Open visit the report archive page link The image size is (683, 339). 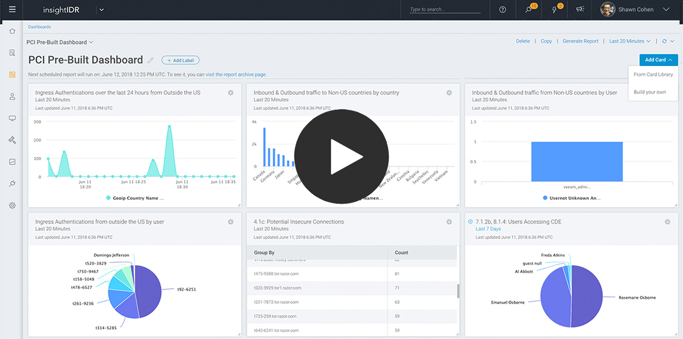[236, 75]
